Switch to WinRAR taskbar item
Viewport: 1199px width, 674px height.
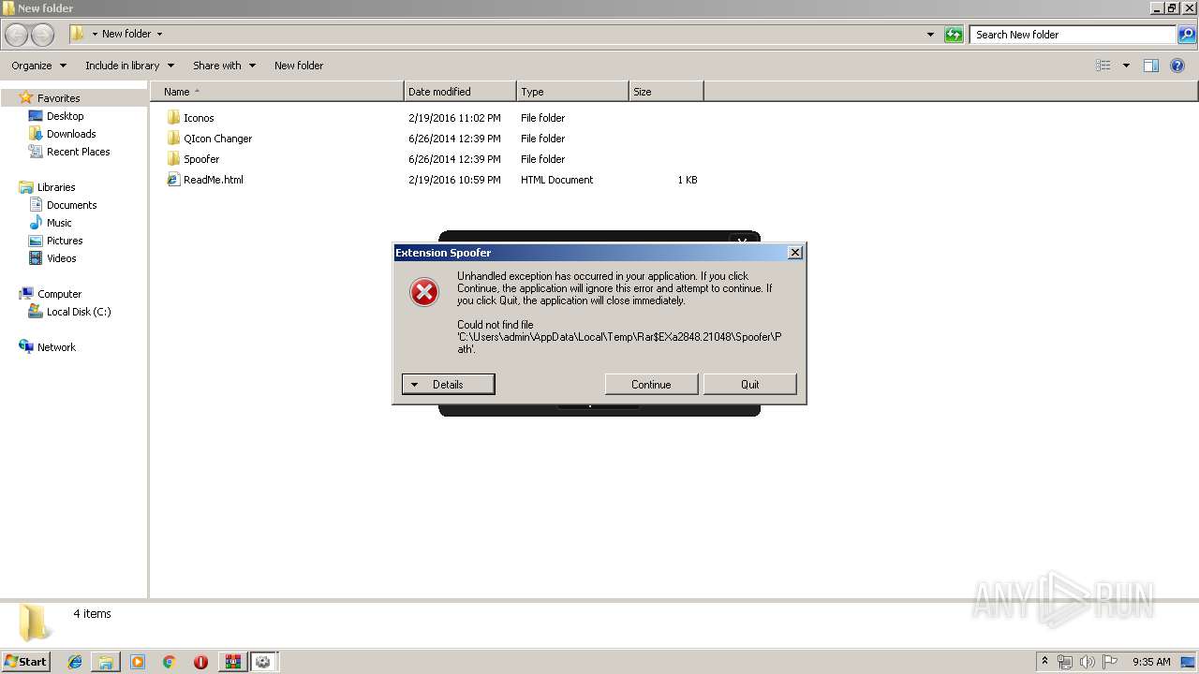232,662
